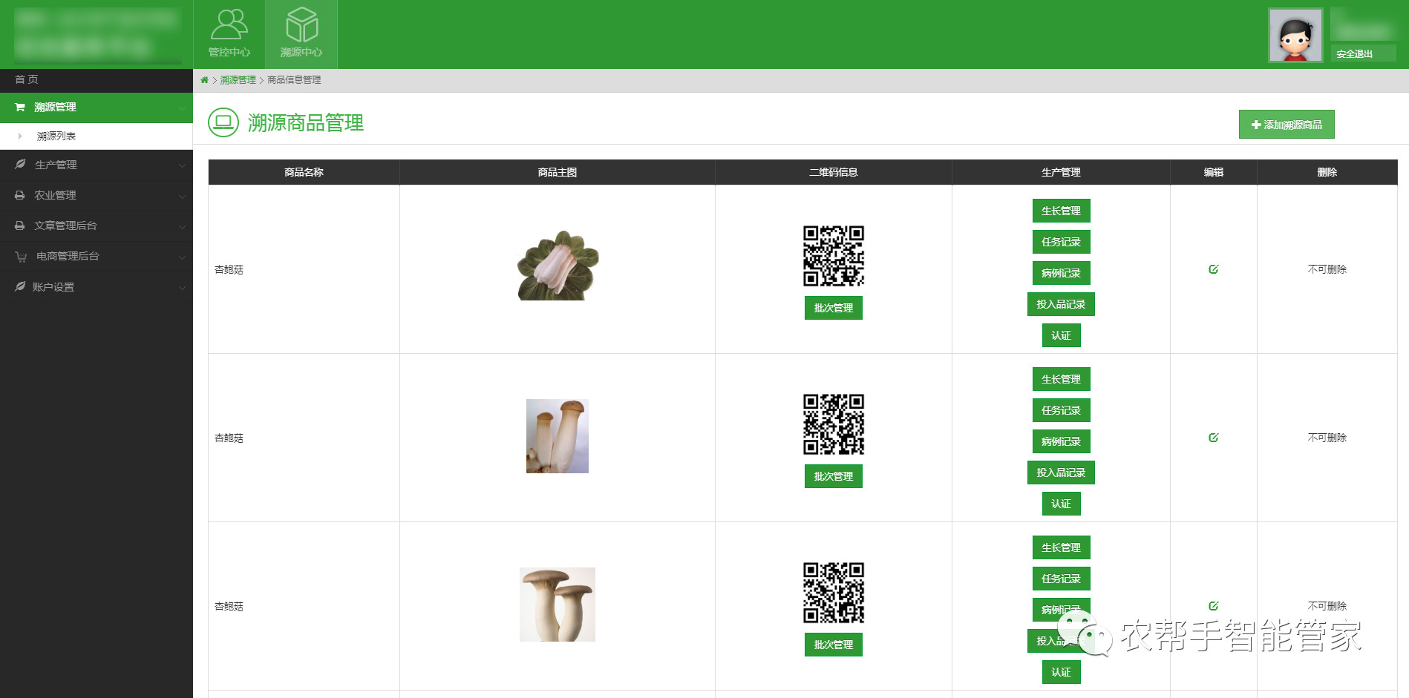
Task: Toggle chevron arrow on 账户设置 row
Action: coord(182,288)
